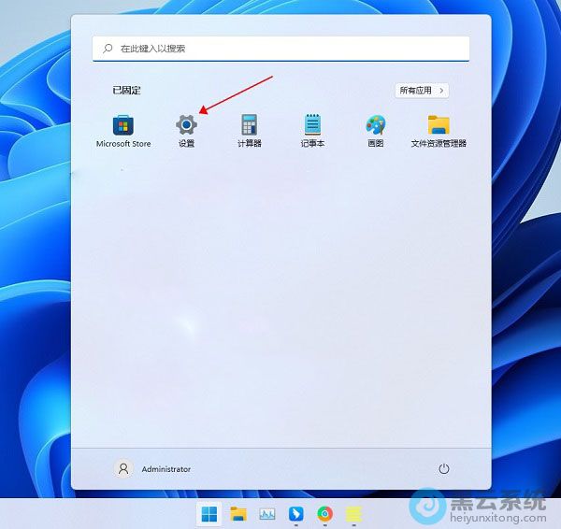The image size is (561, 529).
Task: Click the 已固定 (Pinned) section heading
Action: tap(126, 91)
